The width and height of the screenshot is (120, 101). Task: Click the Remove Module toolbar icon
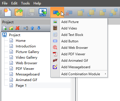(69, 13)
